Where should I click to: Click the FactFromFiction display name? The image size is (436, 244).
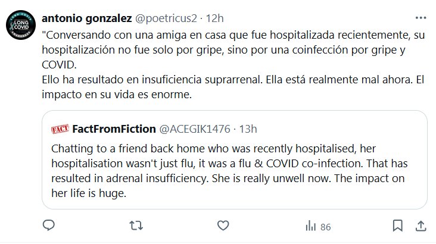[x=113, y=128]
